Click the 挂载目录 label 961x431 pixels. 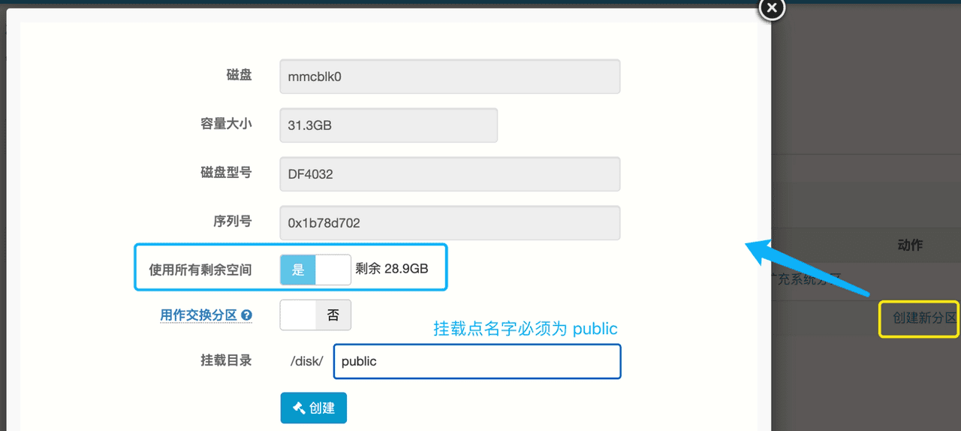click(226, 360)
